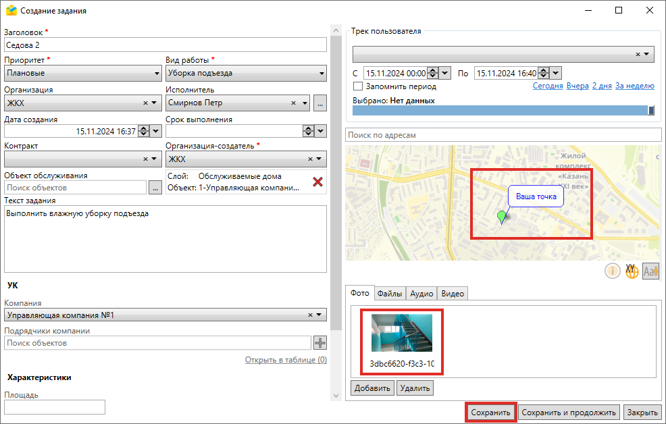This screenshot has height=424, width=666.
Task: Toggle the map labels Aa icon
Action: (x=650, y=271)
